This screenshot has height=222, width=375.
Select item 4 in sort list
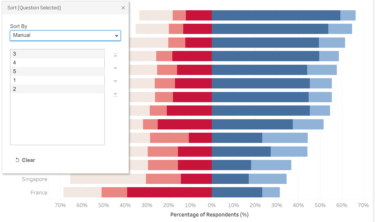pyautogui.click(x=57, y=63)
